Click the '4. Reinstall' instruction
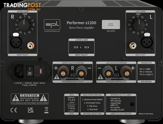 pyautogui.click(x=92, y=109)
